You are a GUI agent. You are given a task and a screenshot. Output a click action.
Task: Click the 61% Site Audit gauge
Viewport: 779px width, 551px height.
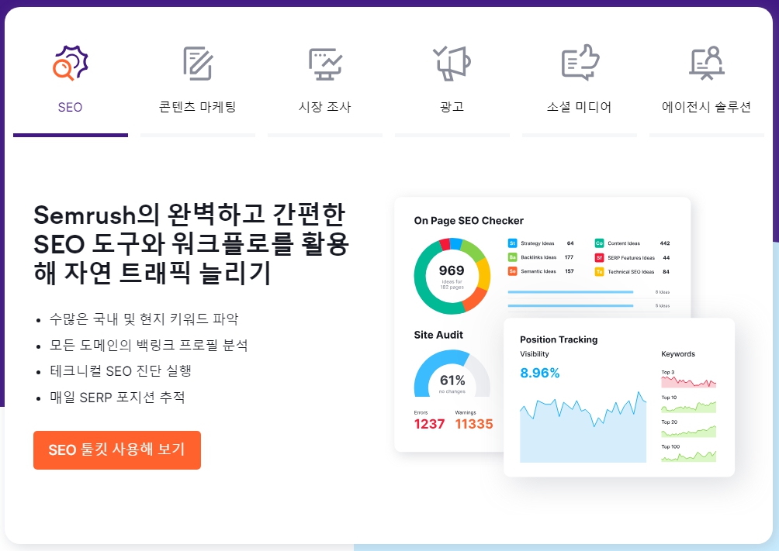[x=452, y=374]
